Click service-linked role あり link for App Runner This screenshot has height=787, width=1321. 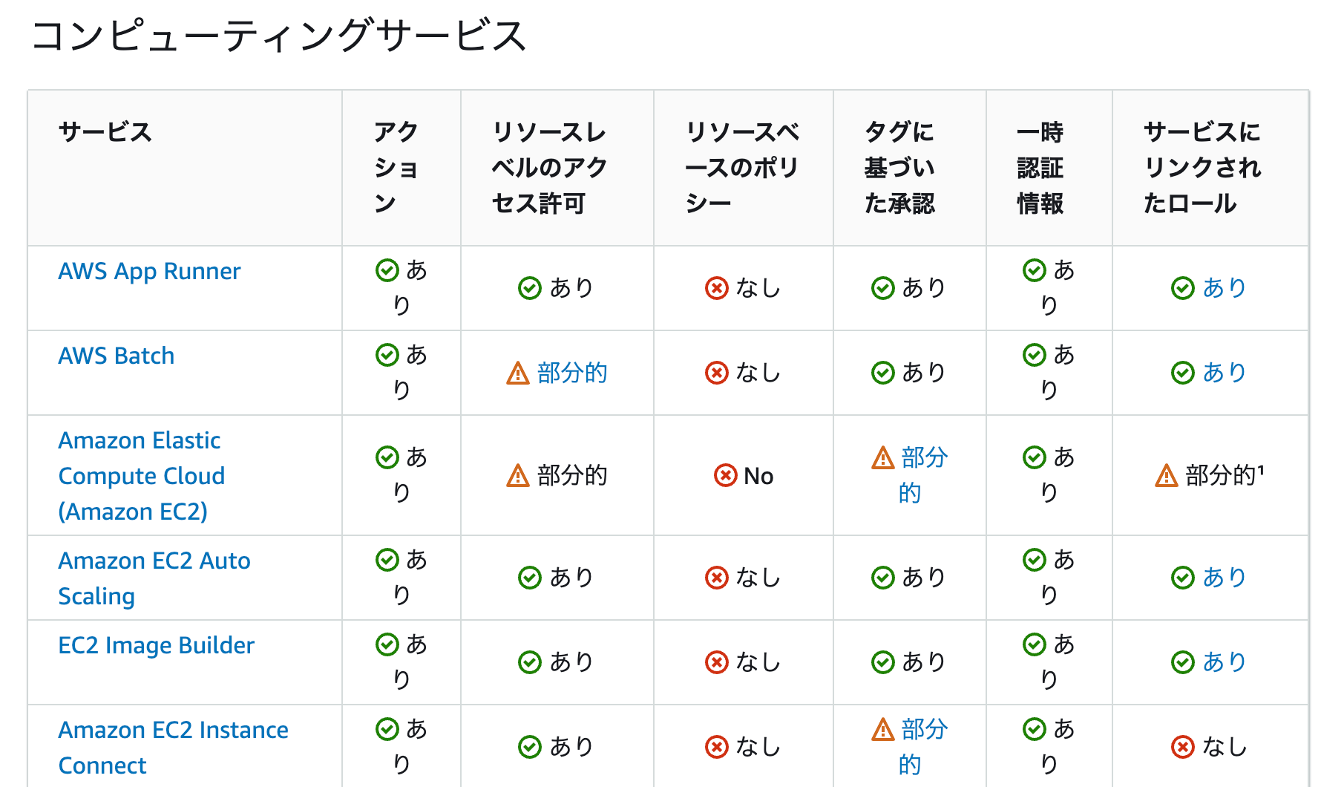click(1224, 288)
